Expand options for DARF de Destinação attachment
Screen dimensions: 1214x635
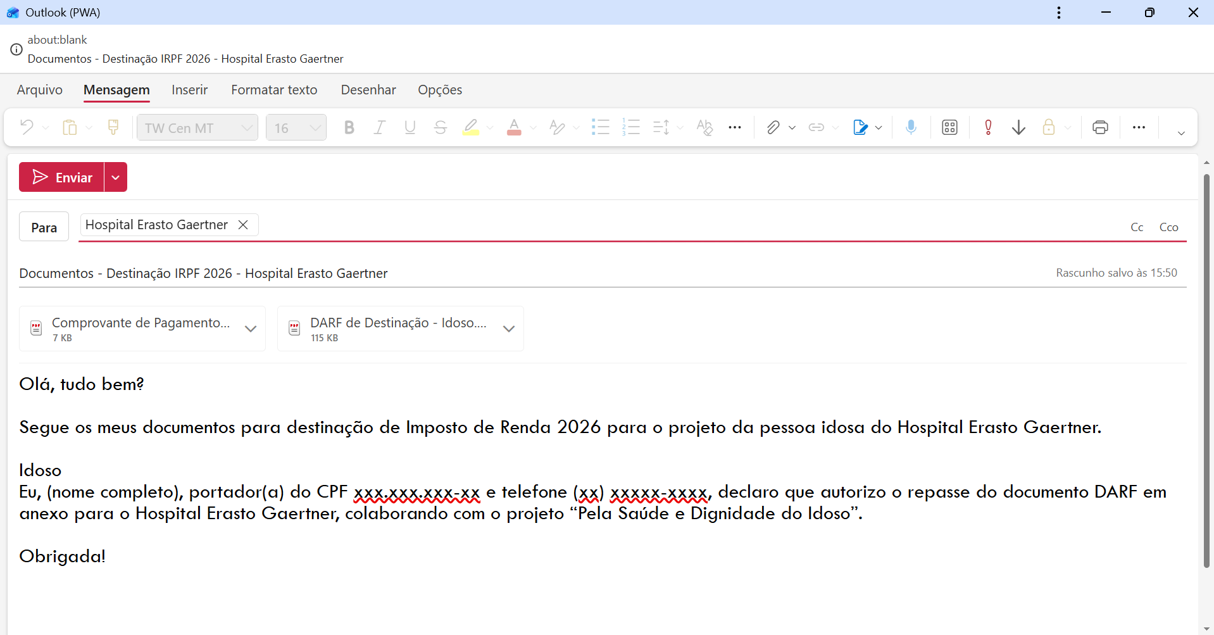509,329
